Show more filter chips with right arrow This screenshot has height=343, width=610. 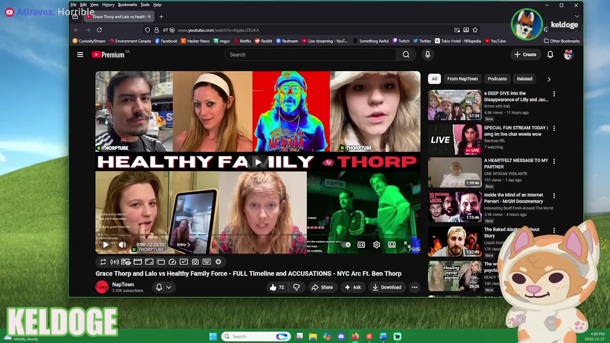(549, 79)
